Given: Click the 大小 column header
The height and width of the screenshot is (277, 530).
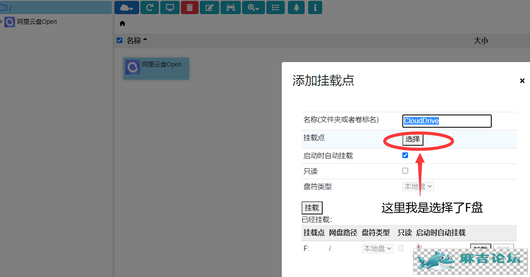Looking at the screenshot, I should point(481,41).
